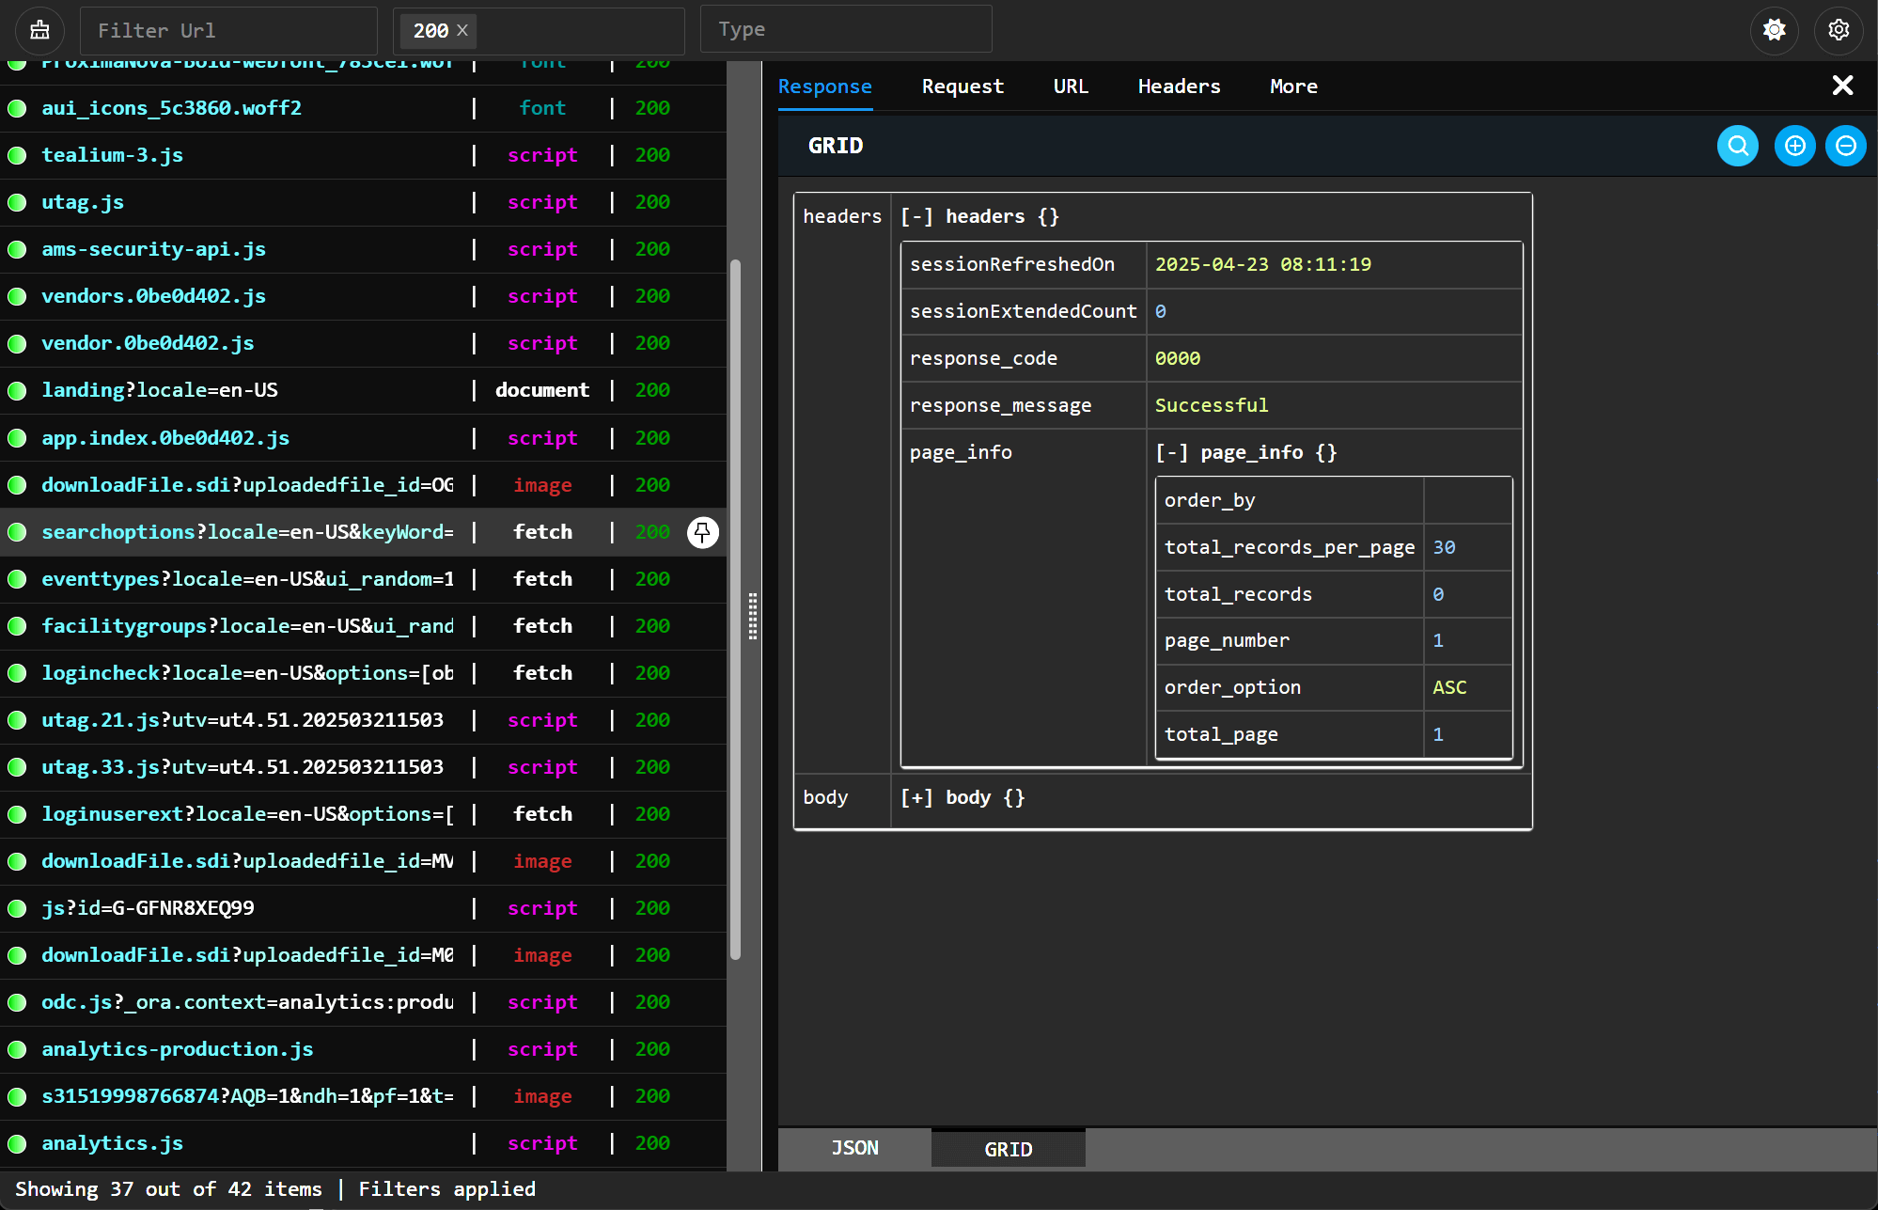
Task: Collapse the page_info {} node
Action: [1171, 452]
